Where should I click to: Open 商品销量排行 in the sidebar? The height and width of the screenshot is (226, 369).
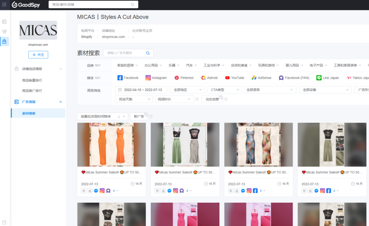pyautogui.click(x=32, y=81)
